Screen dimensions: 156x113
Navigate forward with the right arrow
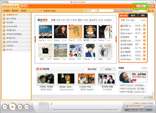41,11
